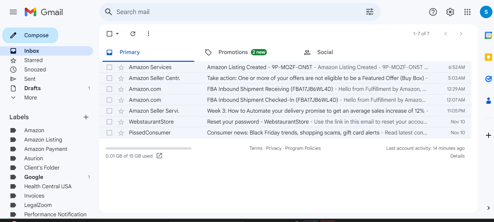
Task: Open Settings gear icon
Action: (450, 12)
